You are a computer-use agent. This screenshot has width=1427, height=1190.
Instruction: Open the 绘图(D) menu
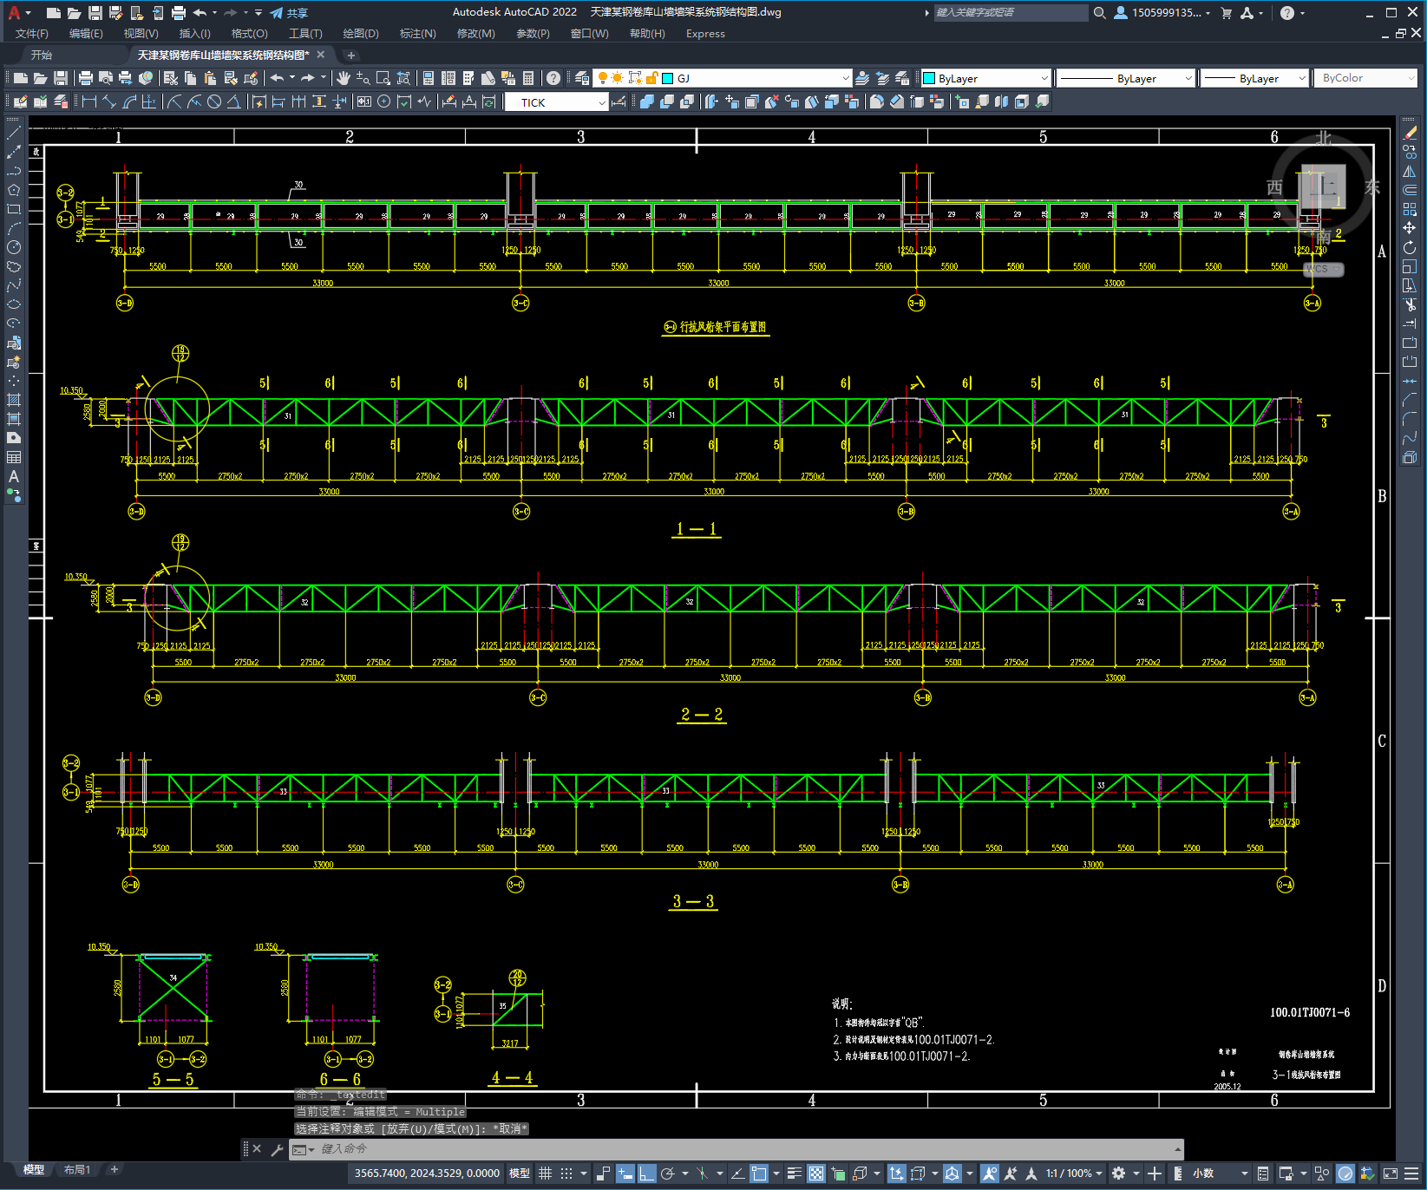tap(361, 34)
